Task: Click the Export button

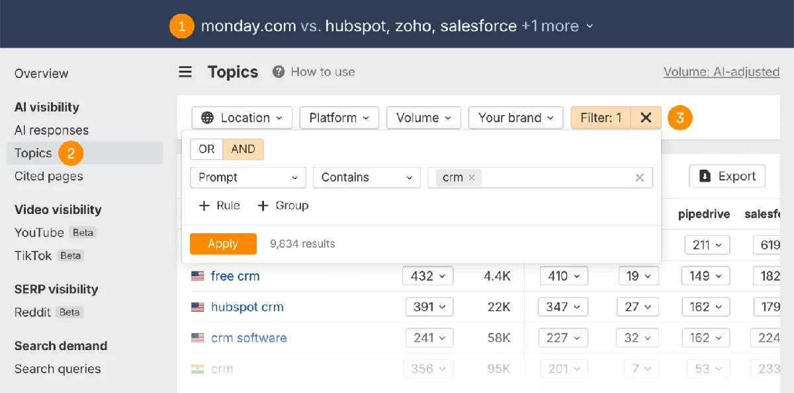Action: (727, 176)
